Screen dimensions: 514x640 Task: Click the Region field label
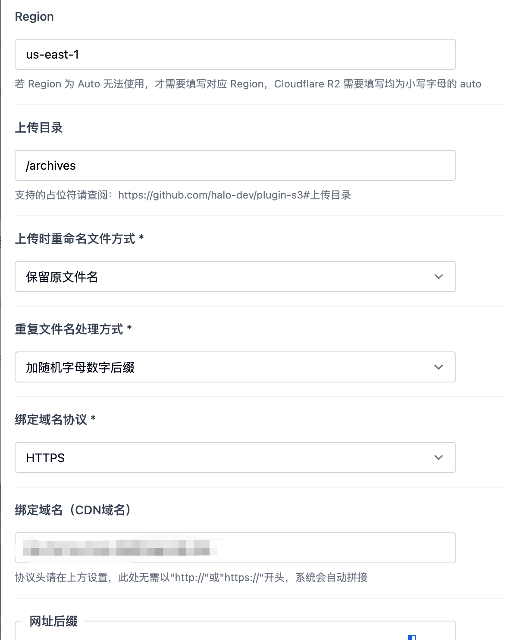point(34,16)
